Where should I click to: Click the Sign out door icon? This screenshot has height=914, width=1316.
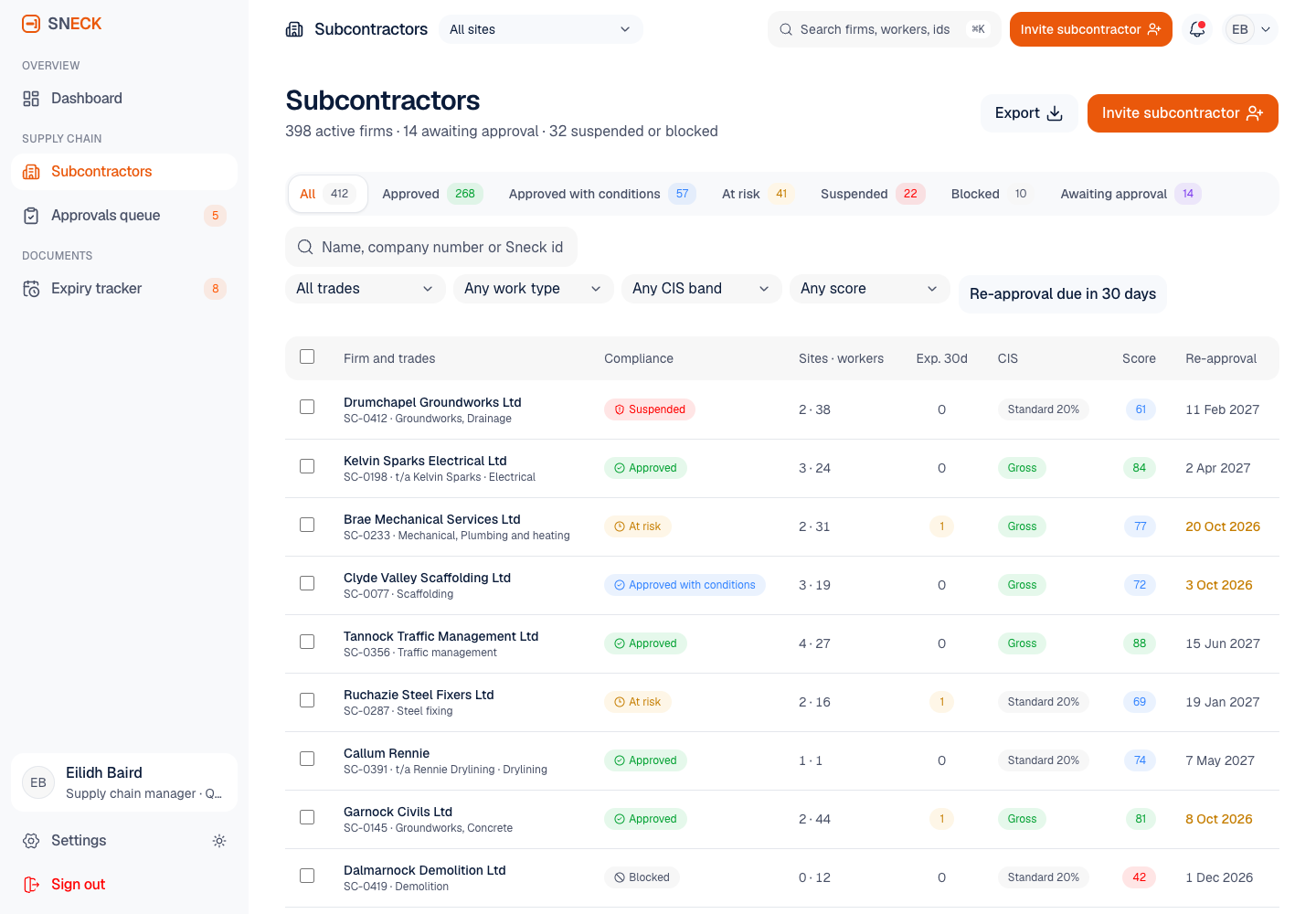tap(31, 885)
